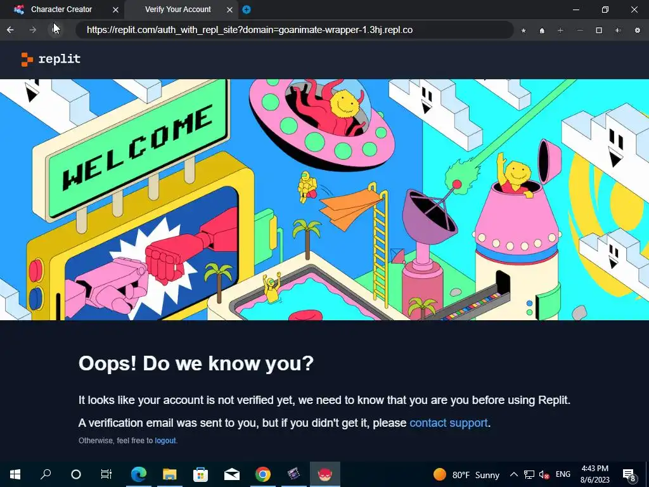This screenshot has height=487, width=649.
Task: Open Microsoft Store from the taskbar
Action: tap(200, 474)
